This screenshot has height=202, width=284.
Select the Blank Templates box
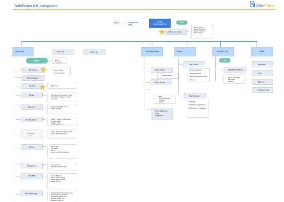(59, 61)
